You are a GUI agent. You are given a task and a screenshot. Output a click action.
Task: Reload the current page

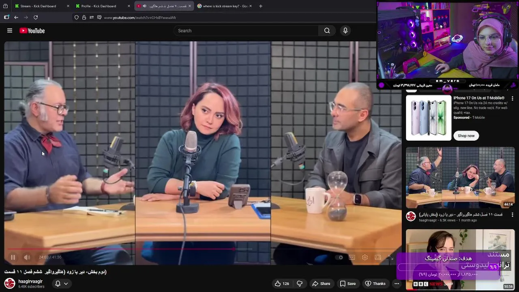(36, 17)
